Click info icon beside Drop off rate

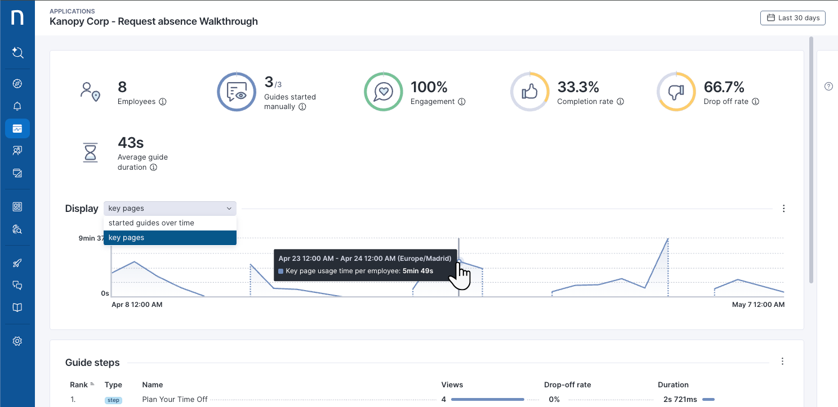pyautogui.click(x=755, y=102)
